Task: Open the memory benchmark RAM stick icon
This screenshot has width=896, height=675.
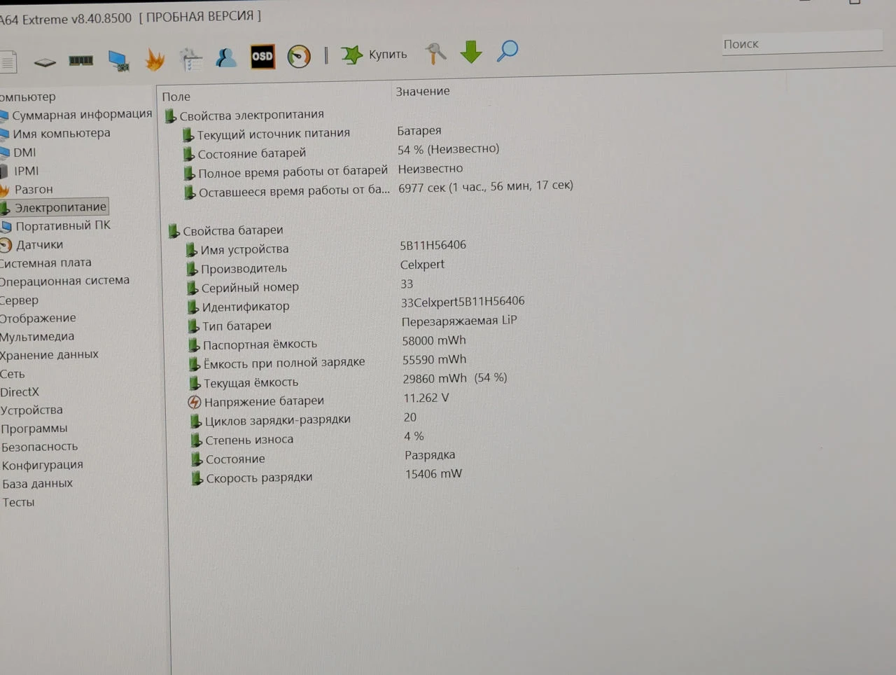Action: (x=81, y=61)
